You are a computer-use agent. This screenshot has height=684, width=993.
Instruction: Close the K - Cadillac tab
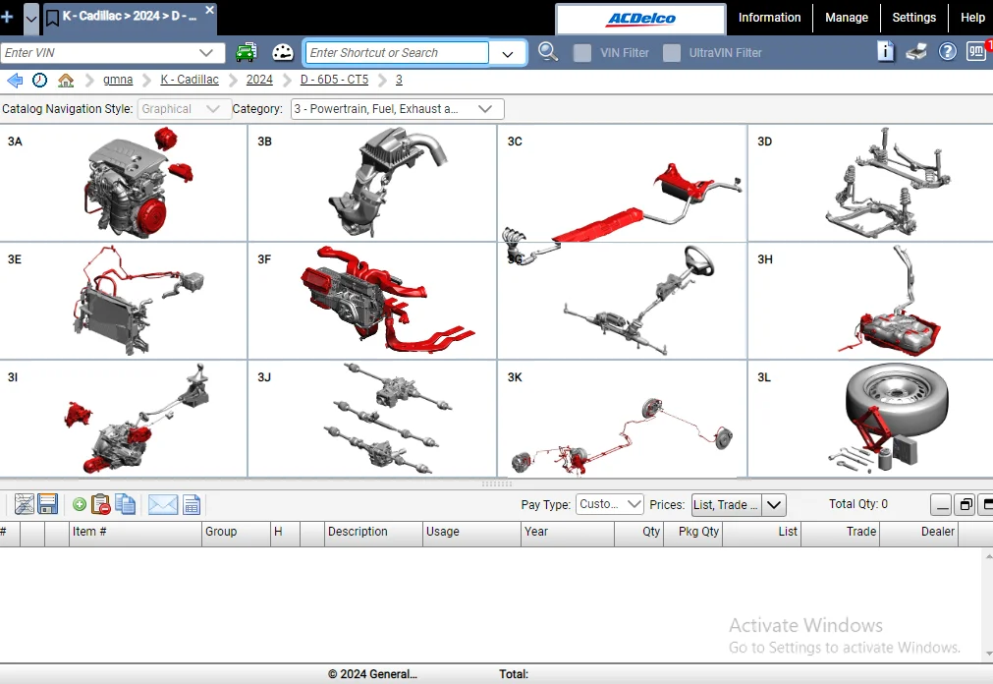pyautogui.click(x=209, y=10)
